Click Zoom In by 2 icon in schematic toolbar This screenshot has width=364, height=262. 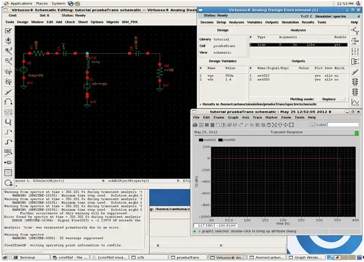[x=8, y=51]
